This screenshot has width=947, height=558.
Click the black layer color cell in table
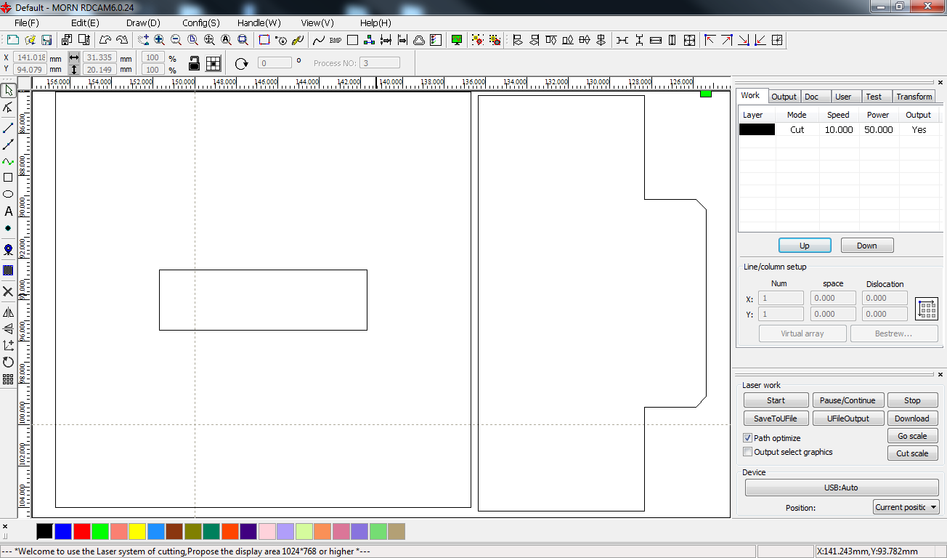pos(757,130)
